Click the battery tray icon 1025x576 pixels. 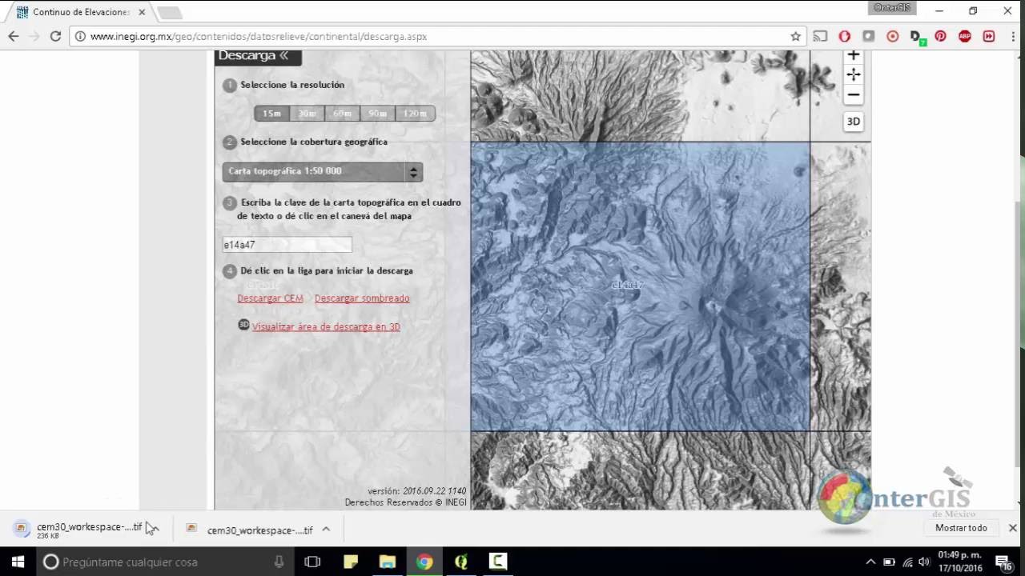[889, 562]
